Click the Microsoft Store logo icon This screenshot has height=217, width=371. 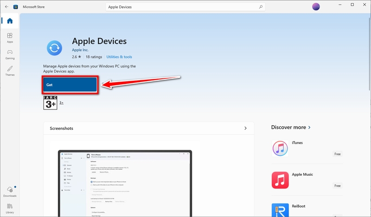16,7
